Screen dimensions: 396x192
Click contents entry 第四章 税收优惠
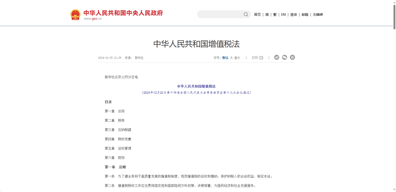(x=118, y=139)
